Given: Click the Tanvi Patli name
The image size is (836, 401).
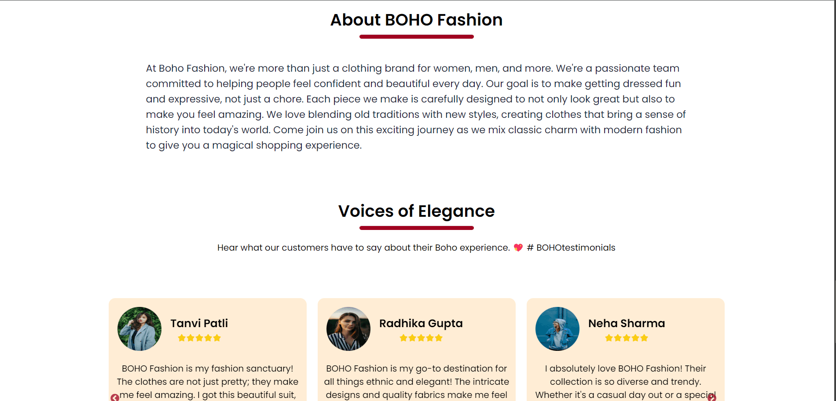Looking at the screenshot, I should (x=199, y=323).
